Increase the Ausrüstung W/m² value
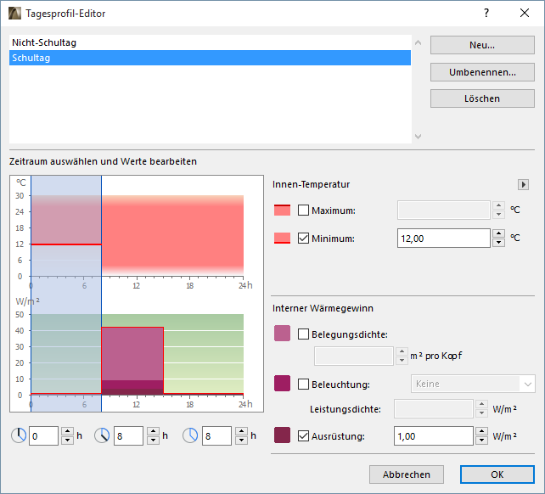Viewport: 545px width, 494px height. point(481,431)
